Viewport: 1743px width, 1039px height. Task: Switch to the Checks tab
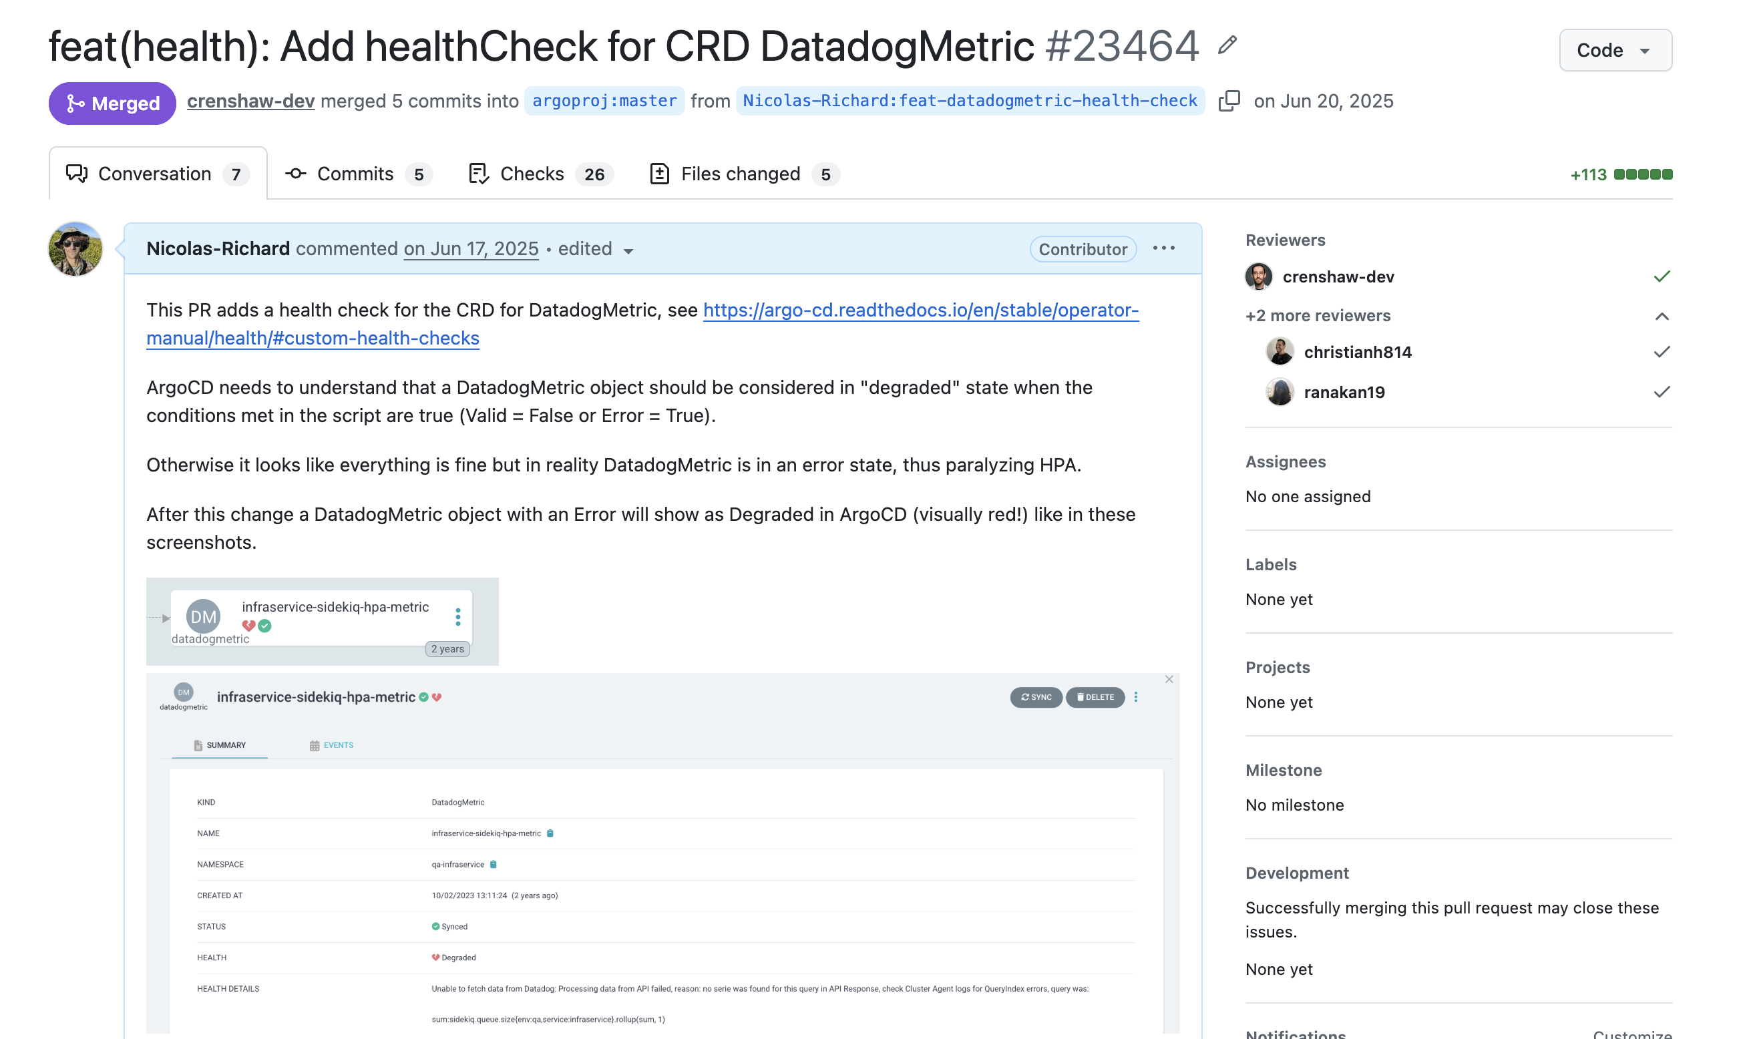540,174
